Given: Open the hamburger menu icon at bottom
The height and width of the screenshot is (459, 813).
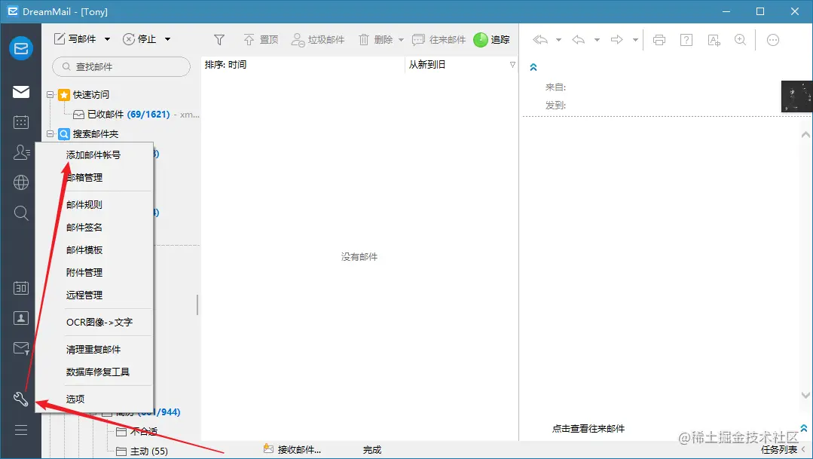Looking at the screenshot, I should coord(21,430).
